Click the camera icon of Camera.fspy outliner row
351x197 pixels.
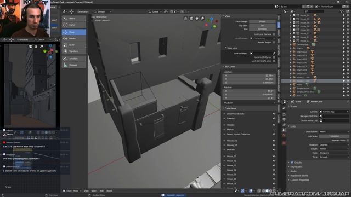point(294,44)
